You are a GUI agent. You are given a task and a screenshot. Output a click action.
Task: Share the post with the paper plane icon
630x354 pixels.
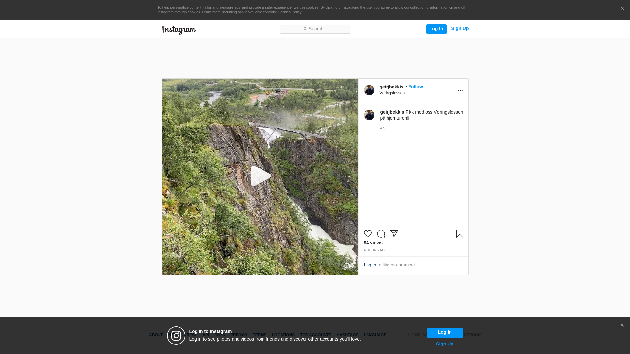click(394, 234)
